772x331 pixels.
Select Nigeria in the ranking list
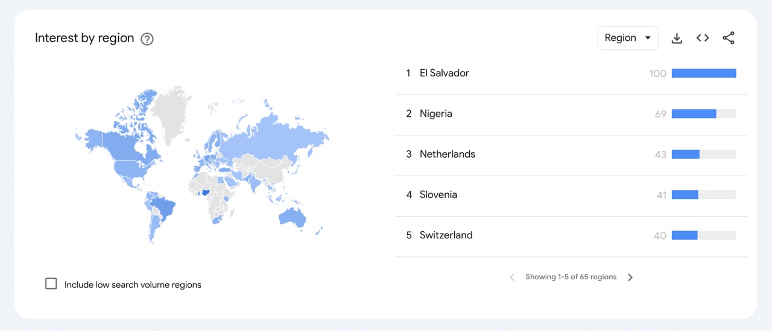tap(436, 114)
